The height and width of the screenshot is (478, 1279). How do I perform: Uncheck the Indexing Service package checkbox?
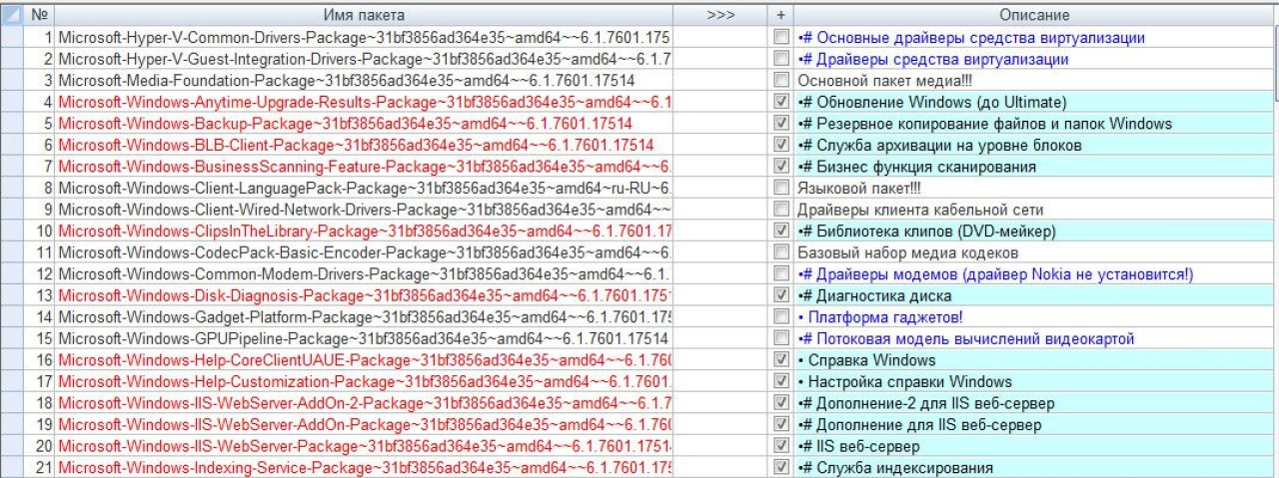[781, 467]
